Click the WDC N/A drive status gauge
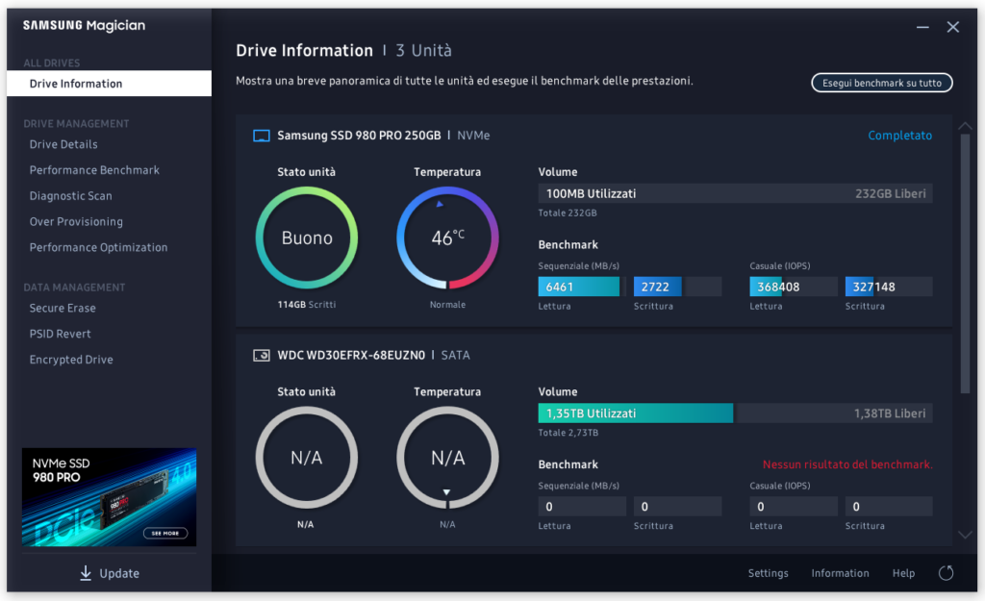The width and height of the screenshot is (985, 601). pyautogui.click(x=307, y=458)
